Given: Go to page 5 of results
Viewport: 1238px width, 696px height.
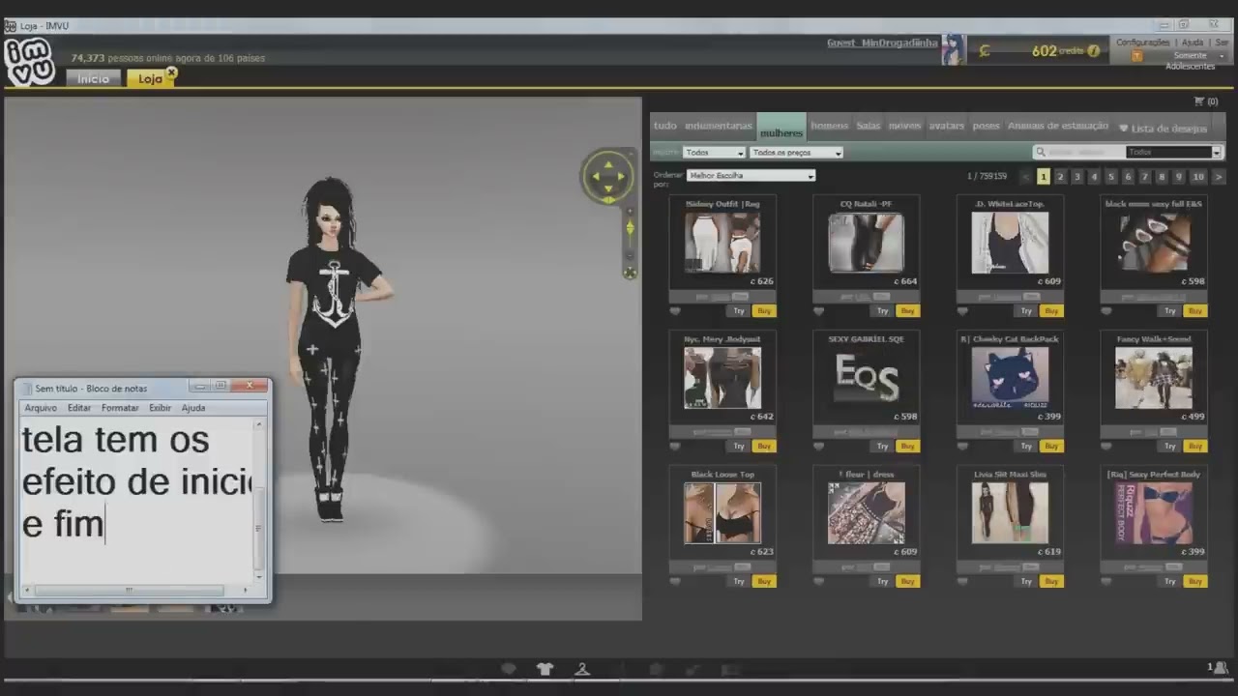Looking at the screenshot, I should 1111,177.
